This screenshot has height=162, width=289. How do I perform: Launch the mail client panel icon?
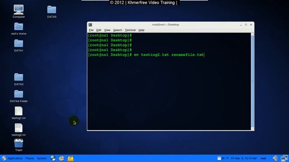point(61,158)
